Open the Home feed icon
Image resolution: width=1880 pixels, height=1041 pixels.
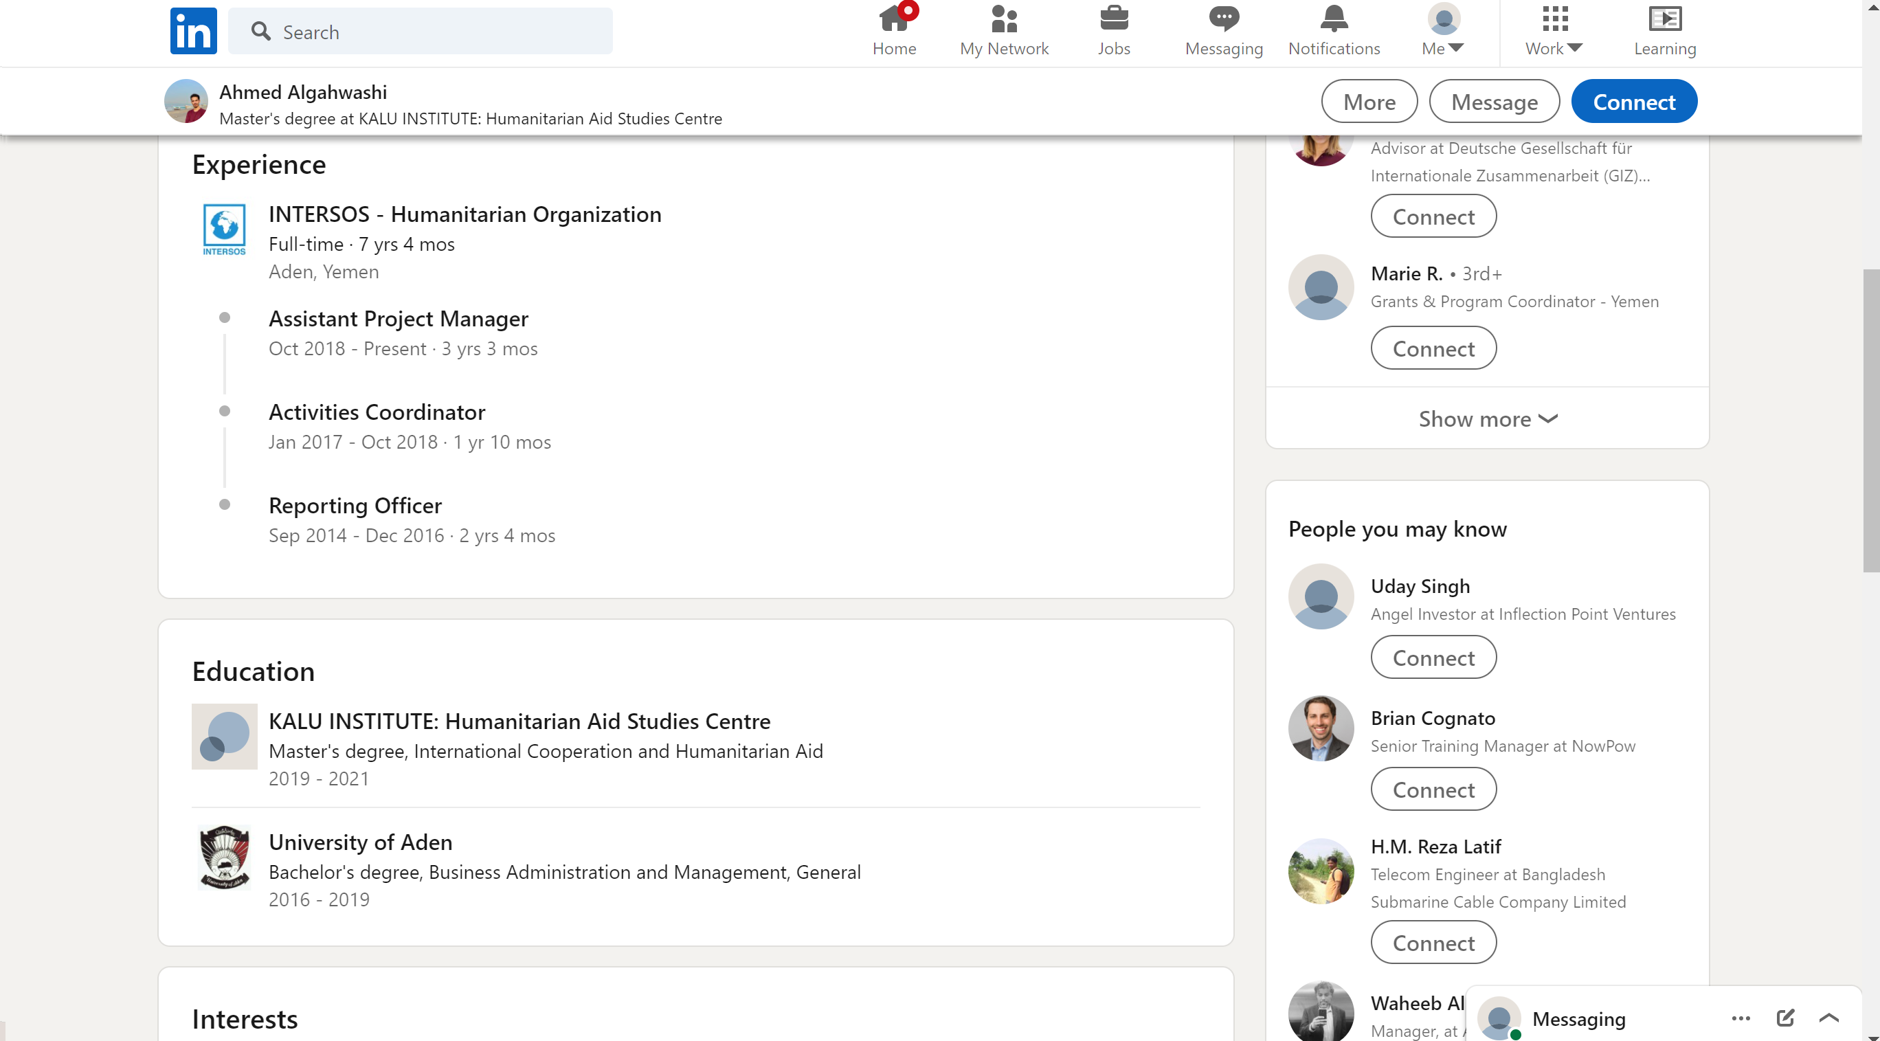coord(894,21)
